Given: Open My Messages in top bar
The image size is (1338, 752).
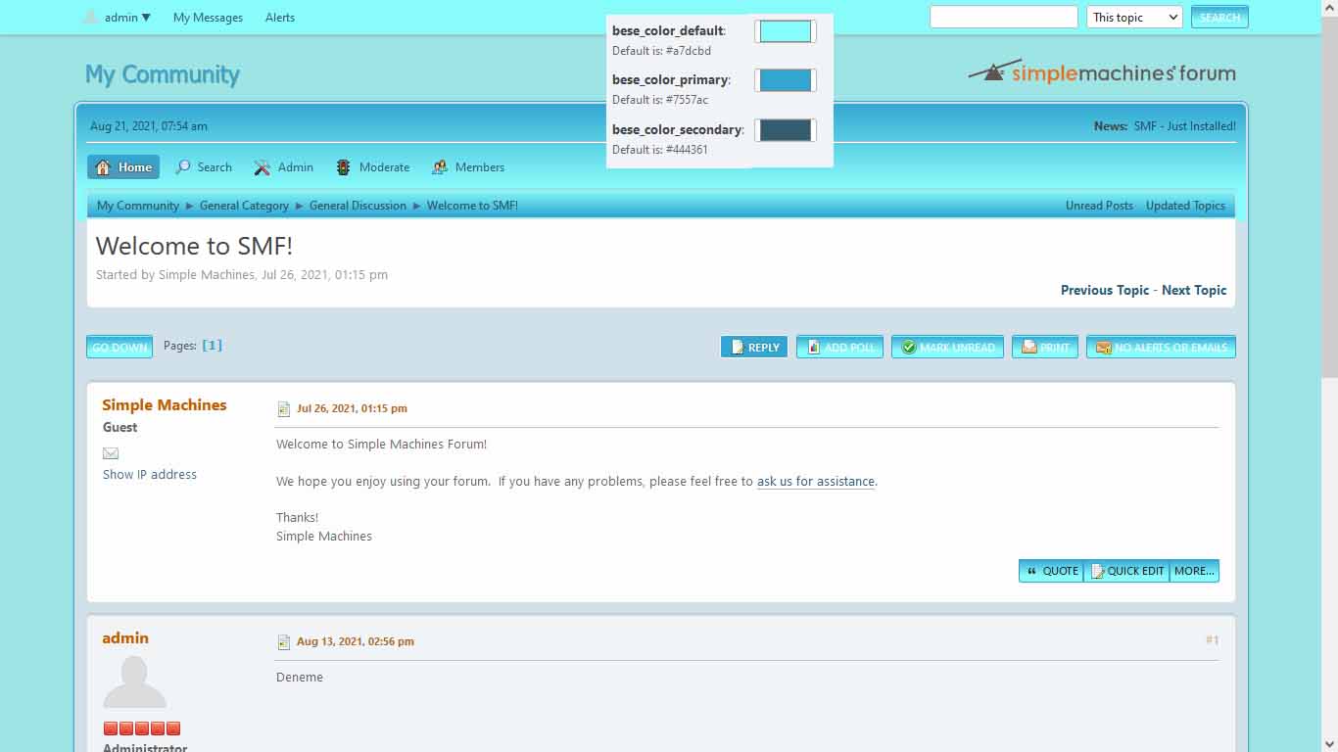Looking at the screenshot, I should point(208,18).
